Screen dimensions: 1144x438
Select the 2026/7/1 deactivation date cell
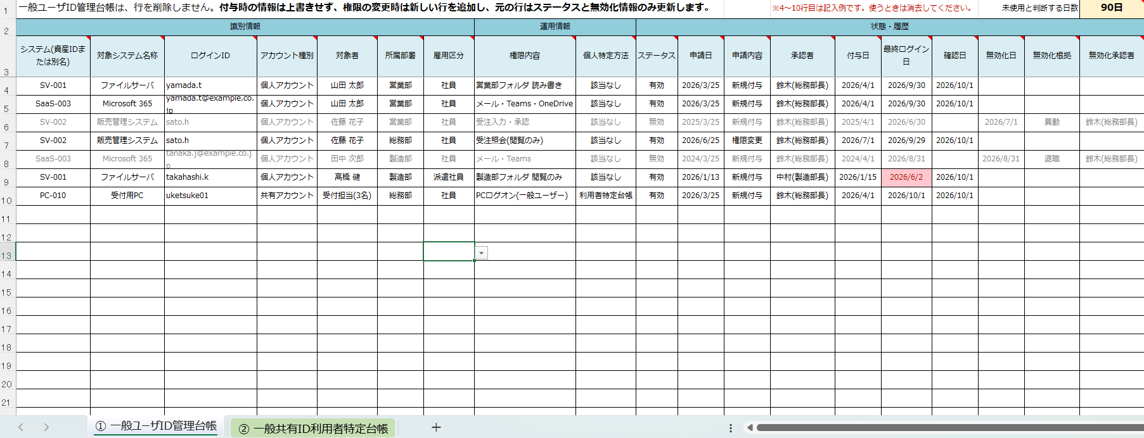tap(1001, 122)
